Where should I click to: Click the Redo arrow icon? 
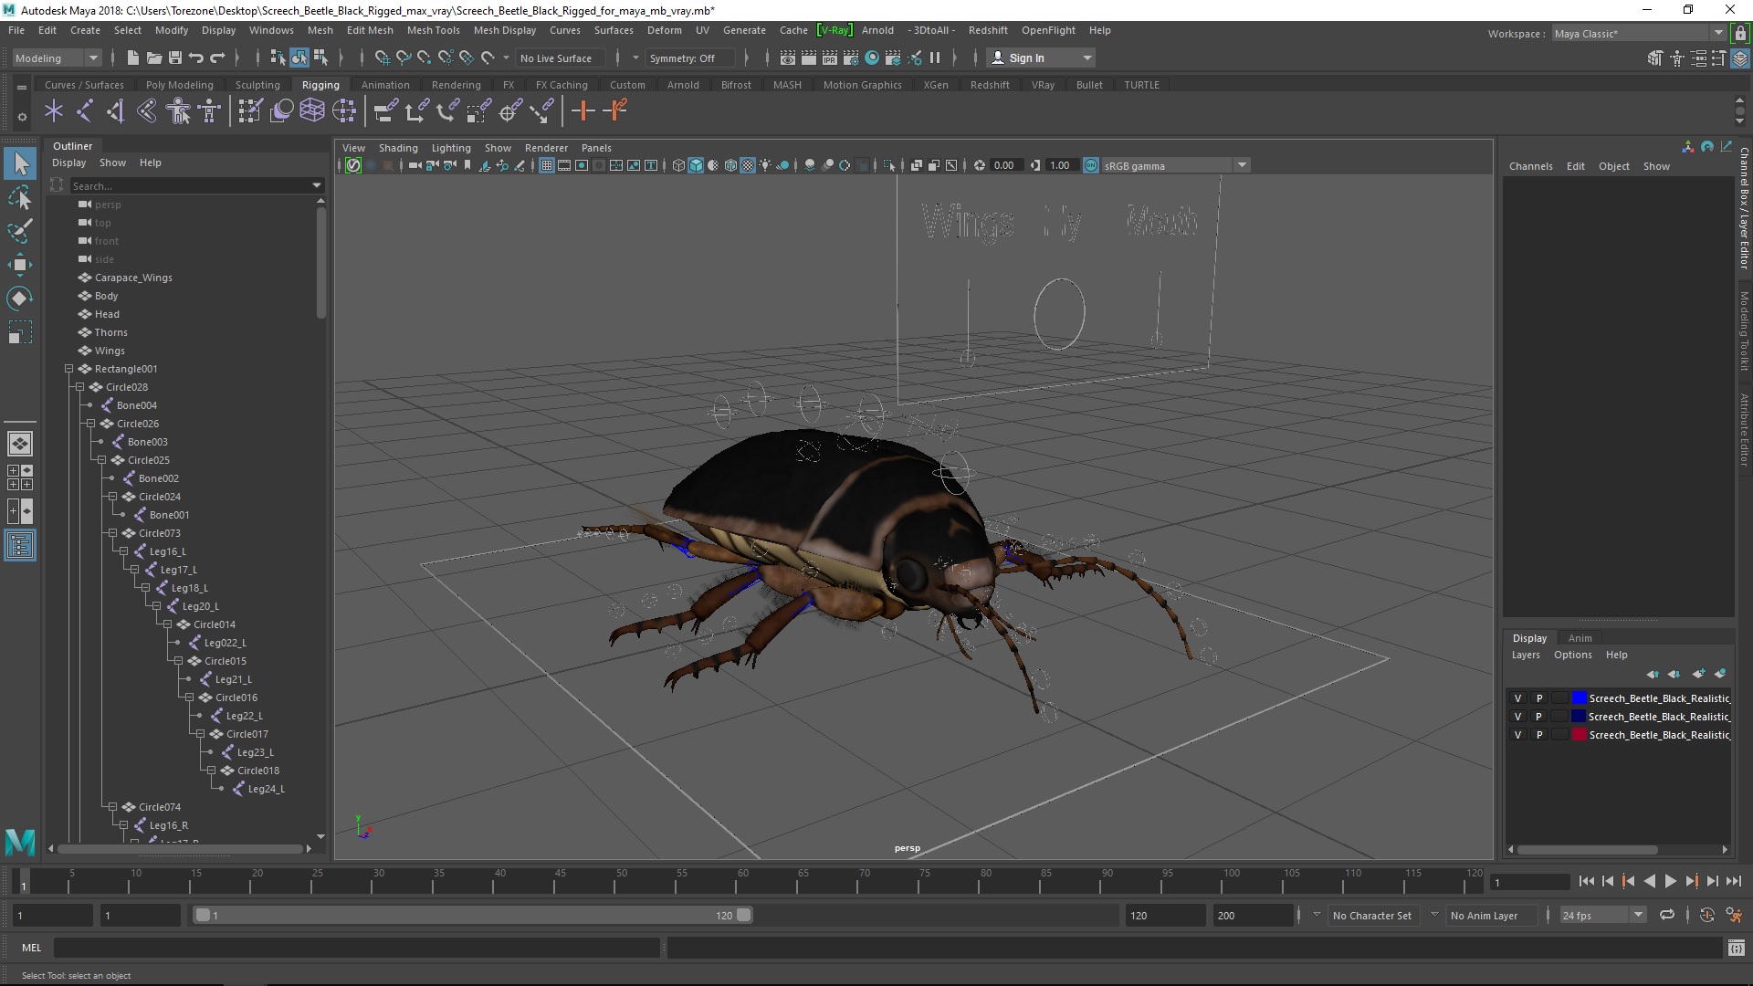pyautogui.click(x=217, y=58)
